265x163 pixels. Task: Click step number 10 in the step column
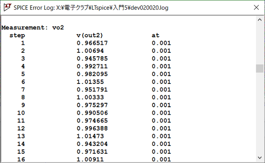(21, 113)
